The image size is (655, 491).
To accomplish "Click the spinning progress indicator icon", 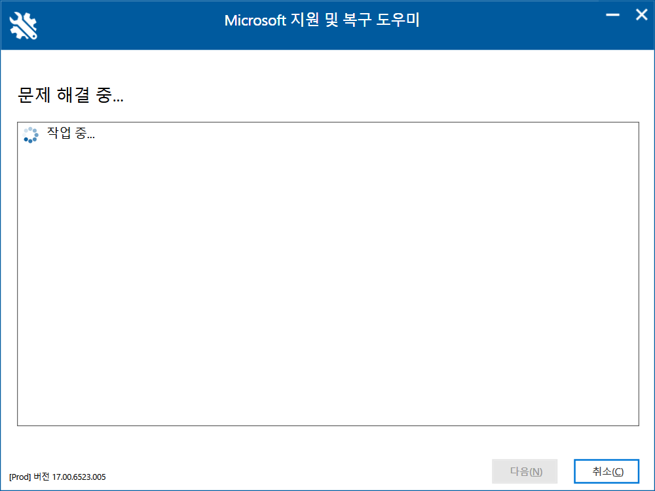I will (x=31, y=135).
